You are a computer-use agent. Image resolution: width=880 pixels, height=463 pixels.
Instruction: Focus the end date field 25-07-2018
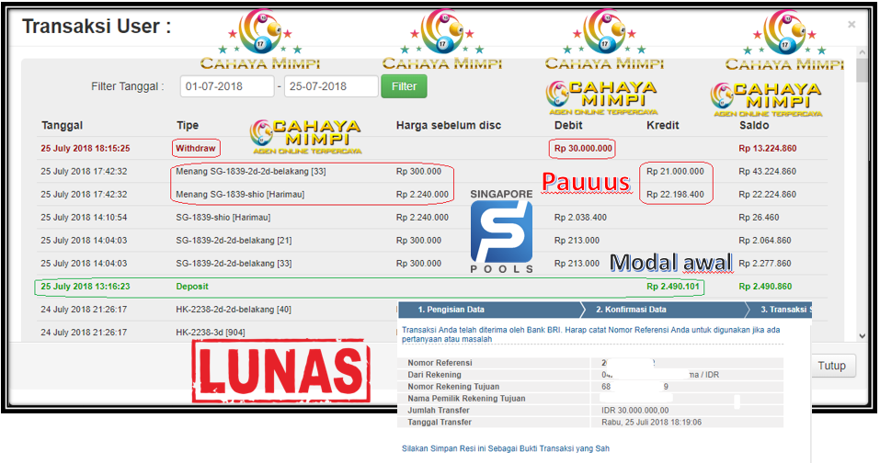coord(331,86)
